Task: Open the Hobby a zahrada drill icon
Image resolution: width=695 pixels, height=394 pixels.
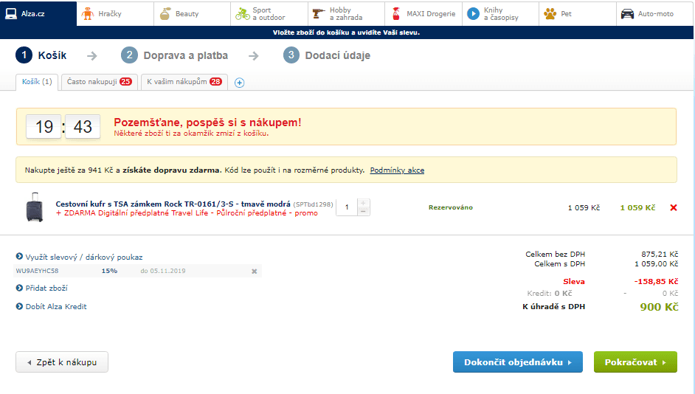Action: click(x=319, y=13)
